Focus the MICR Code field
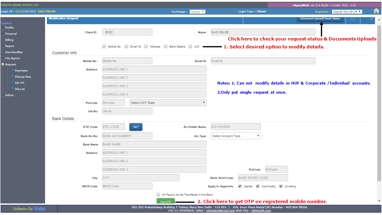Screen dimensions: 382x215 127,186
